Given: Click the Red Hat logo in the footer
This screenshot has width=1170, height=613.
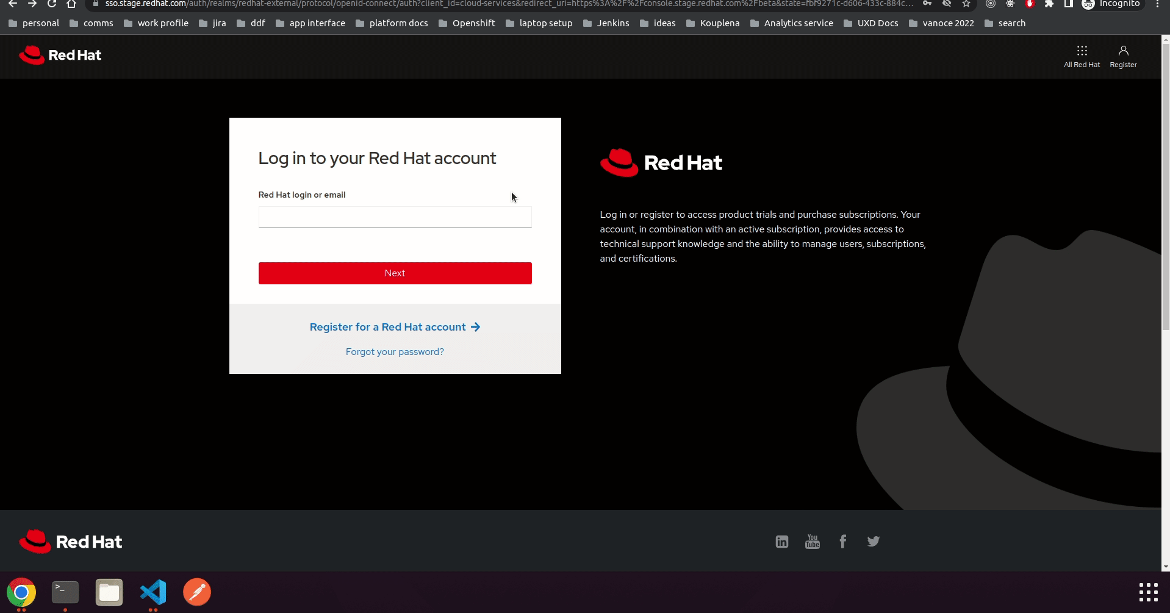Looking at the screenshot, I should (x=70, y=542).
